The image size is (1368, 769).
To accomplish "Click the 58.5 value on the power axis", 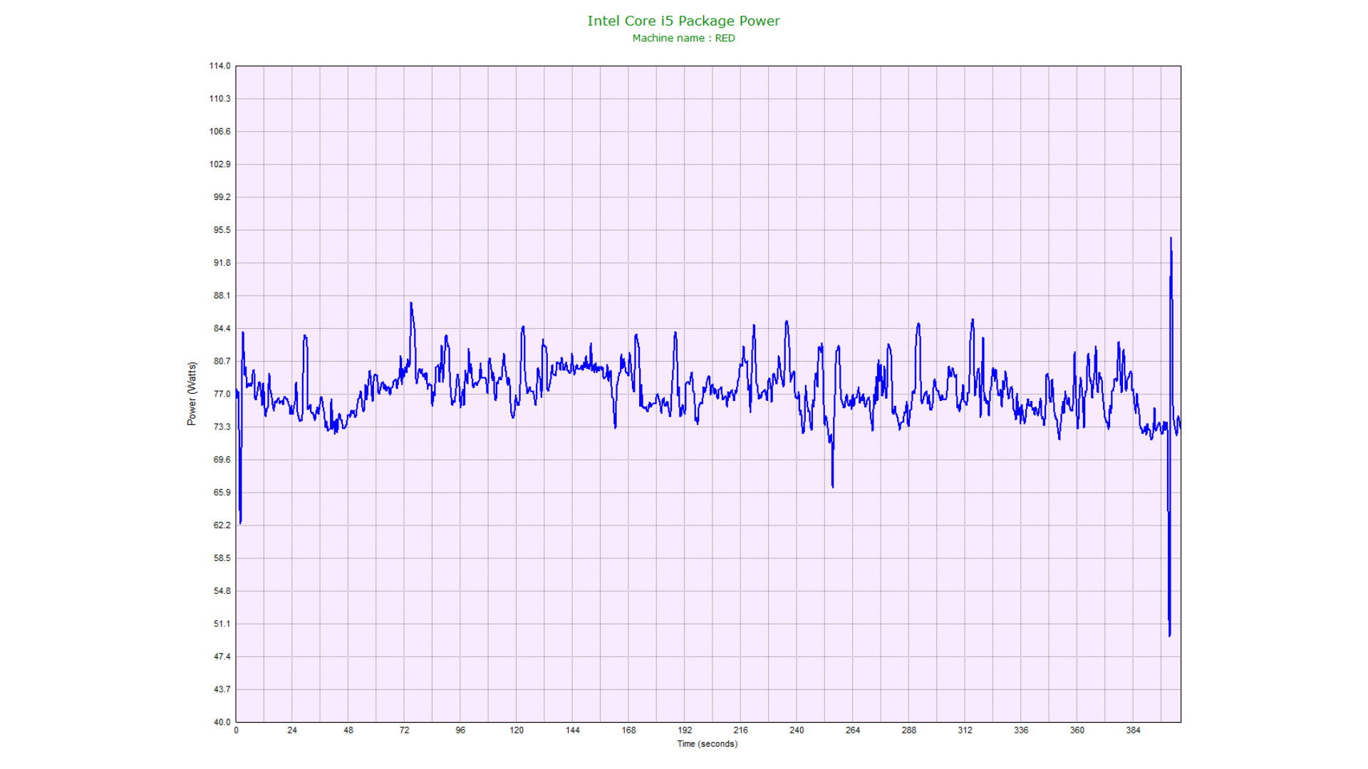I will click(222, 558).
